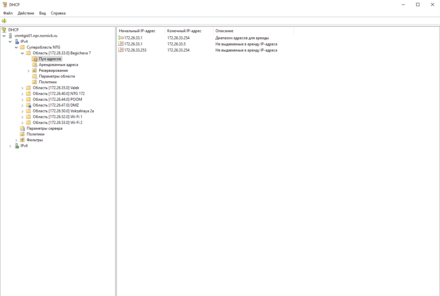Open the Арендованные адреса folder icon
This screenshot has width=440, height=296.
coord(35,65)
